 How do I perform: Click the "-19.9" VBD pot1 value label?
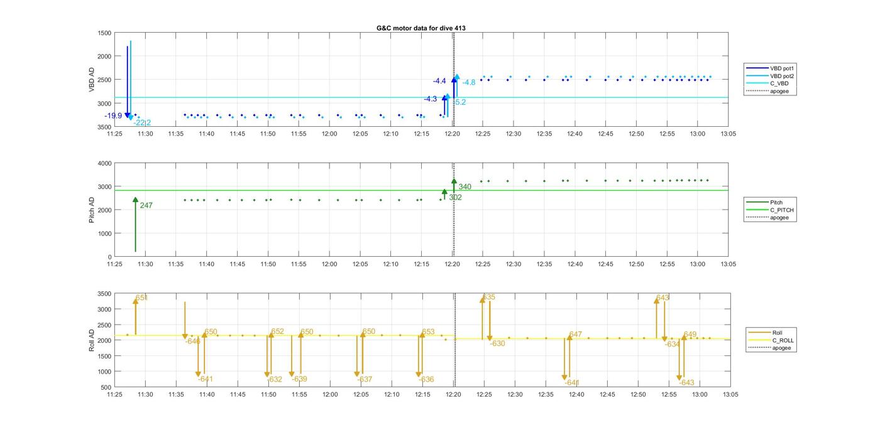[114, 115]
